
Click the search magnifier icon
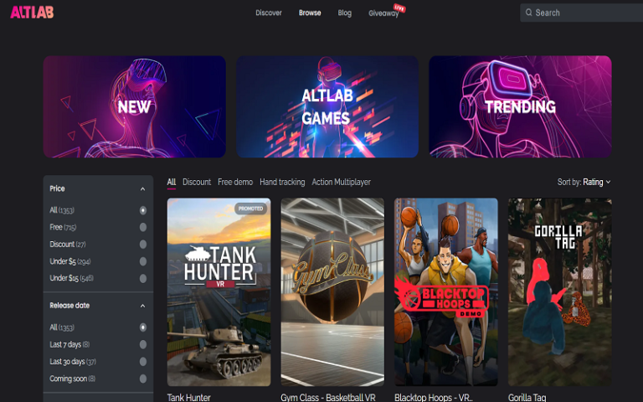coord(527,13)
